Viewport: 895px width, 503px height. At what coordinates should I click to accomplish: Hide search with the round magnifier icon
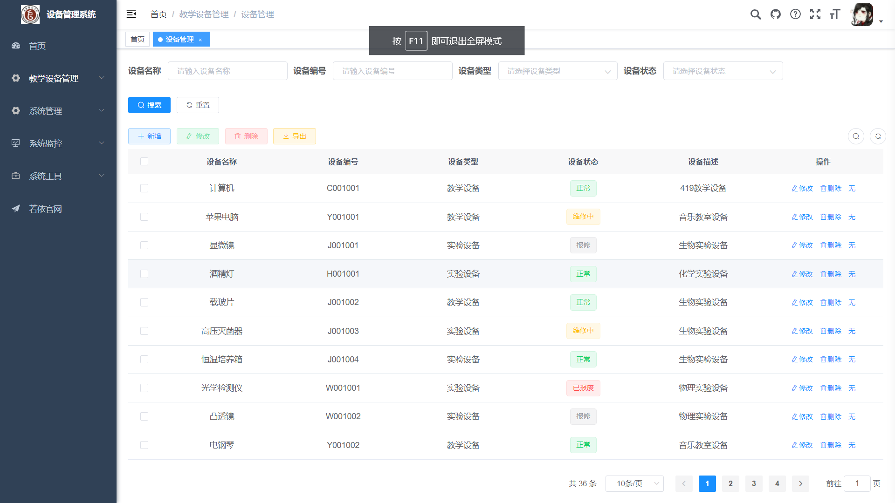pos(856,136)
